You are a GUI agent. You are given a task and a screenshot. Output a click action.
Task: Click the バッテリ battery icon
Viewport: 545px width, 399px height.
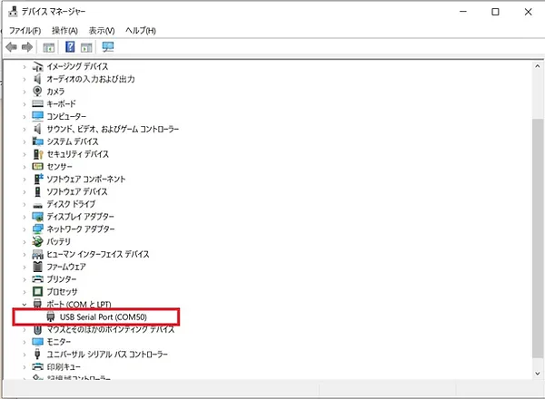click(37, 241)
